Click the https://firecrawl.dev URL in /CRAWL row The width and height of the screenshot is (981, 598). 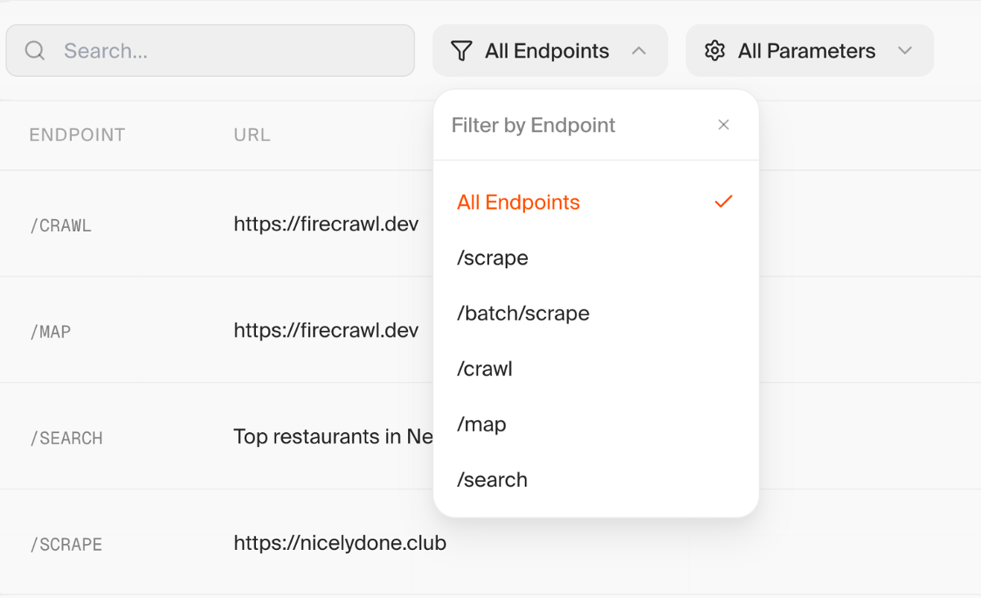pyautogui.click(x=326, y=223)
